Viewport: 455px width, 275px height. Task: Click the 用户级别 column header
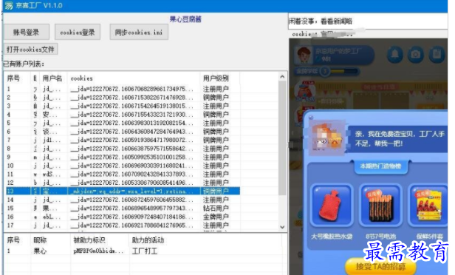coord(219,78)
